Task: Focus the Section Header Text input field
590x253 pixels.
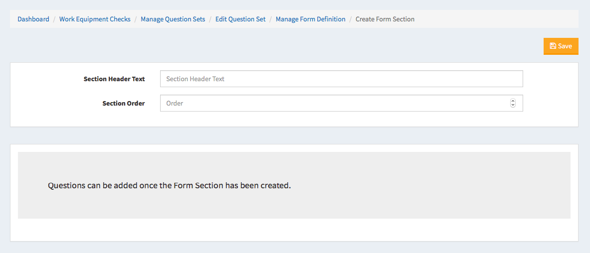Action: [x=341, y=79]
